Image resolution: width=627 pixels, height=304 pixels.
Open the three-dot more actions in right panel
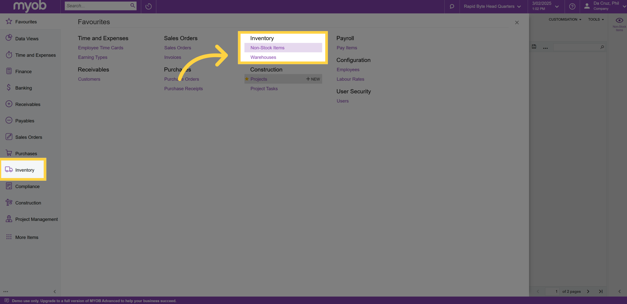[x=545, y=48]
